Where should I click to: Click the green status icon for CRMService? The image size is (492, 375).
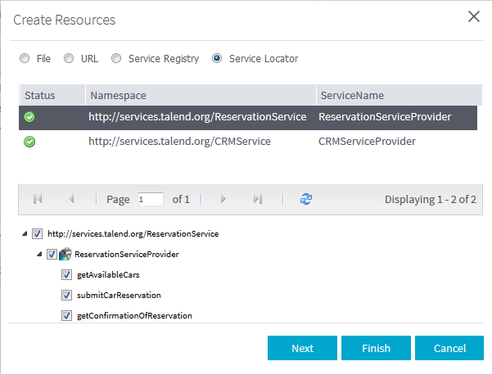tap(29, 142)
